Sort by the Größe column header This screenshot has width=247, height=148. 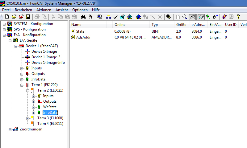[182, 25]
